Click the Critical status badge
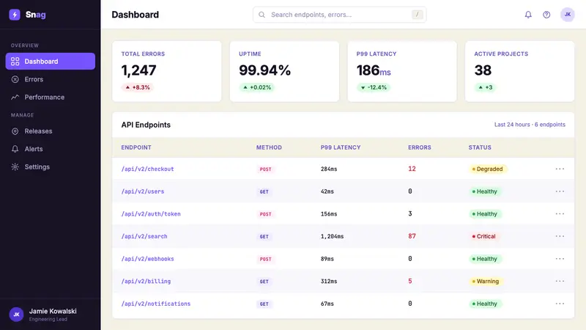This screenshot has height=330, width=586. click(x=484, y=236)
